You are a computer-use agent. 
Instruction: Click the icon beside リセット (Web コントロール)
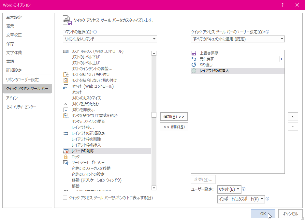[x=66, y=86]
